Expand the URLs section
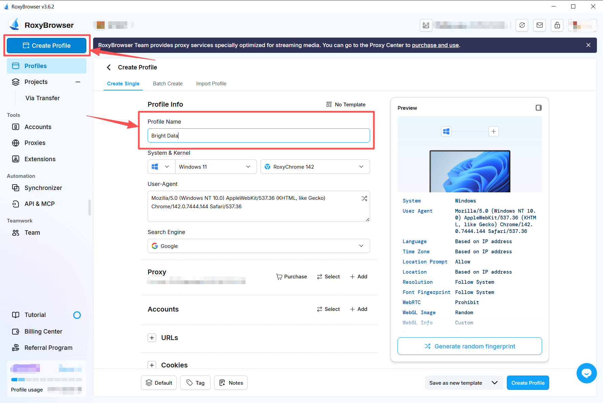The height and width of the screenshot is (403, 603). coord(152,338)
